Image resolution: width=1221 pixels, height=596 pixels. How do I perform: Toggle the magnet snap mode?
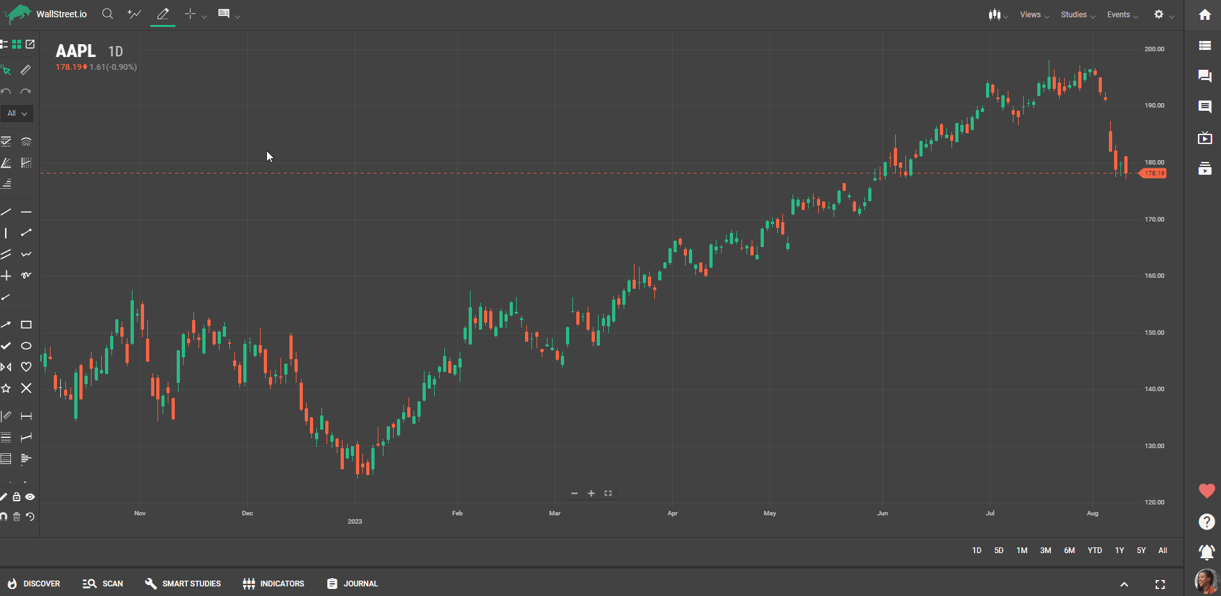tap(4, 516)
